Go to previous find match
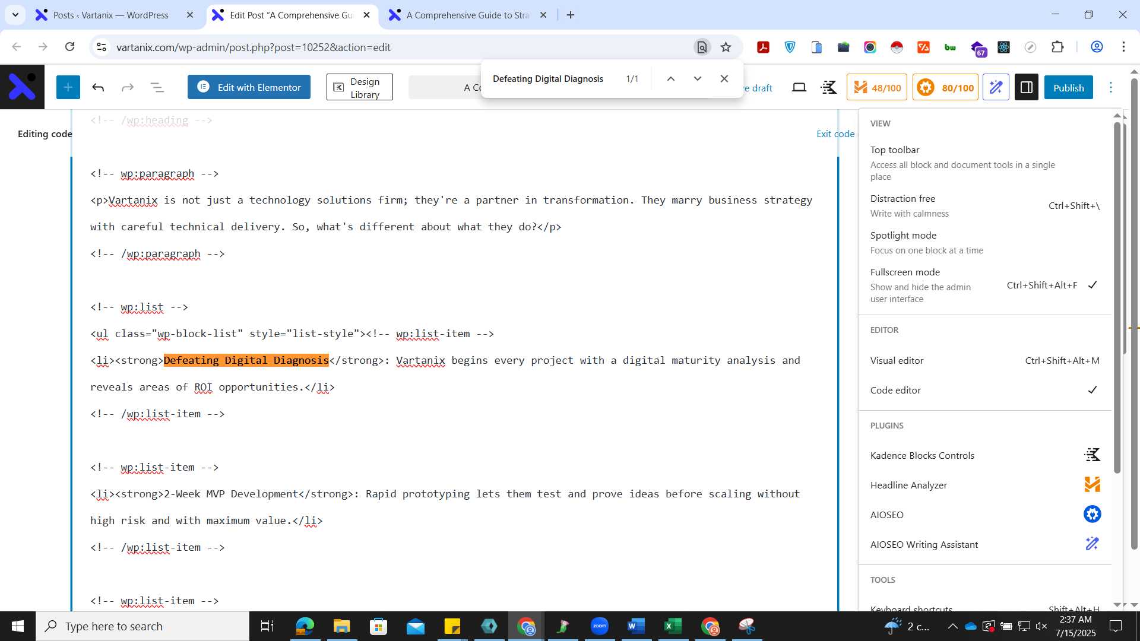The image size is (1140, 641). click(671, 78)
